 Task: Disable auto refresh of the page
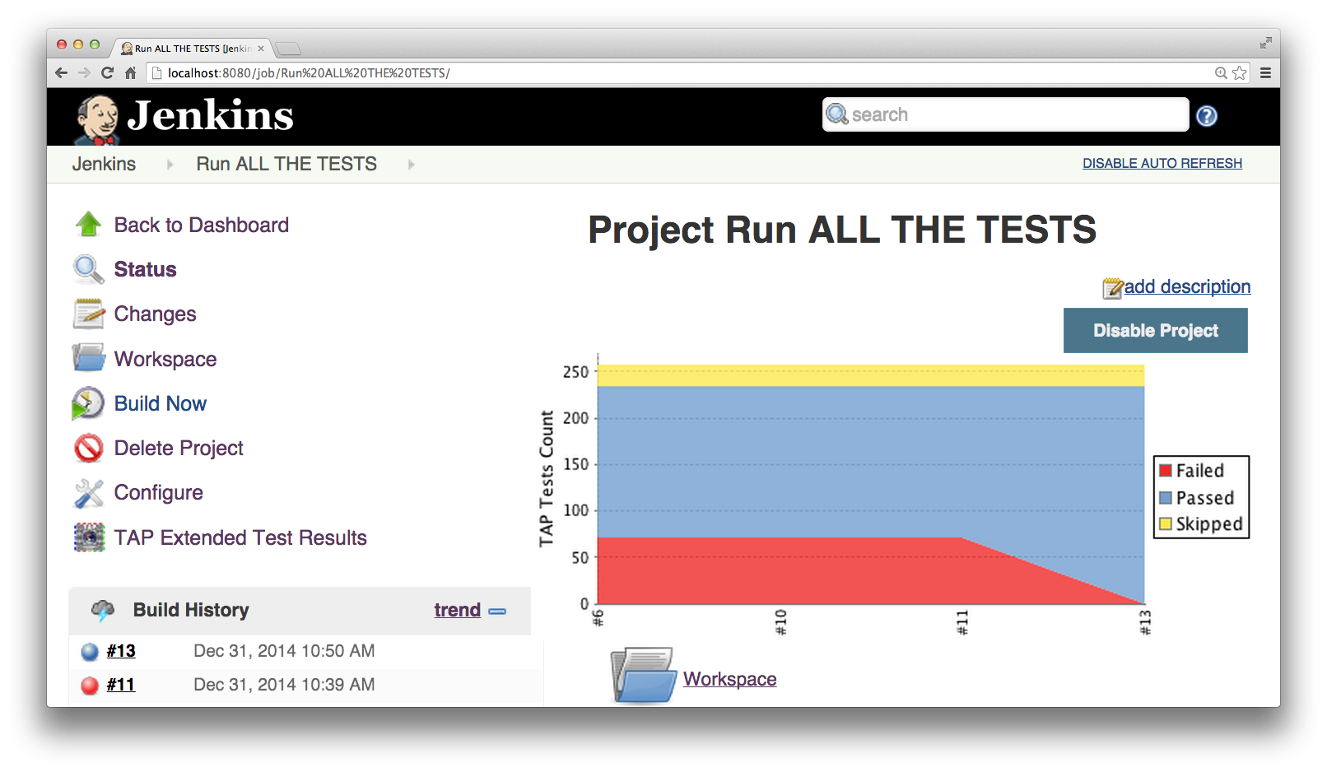pyautogui.click(x=1162, y=164)
